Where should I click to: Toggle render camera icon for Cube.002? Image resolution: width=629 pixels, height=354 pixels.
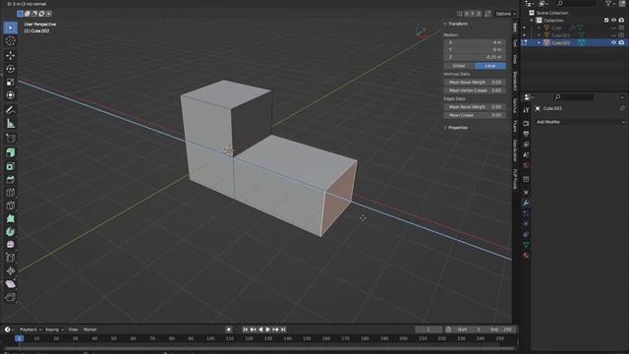[x=621, y=42]
